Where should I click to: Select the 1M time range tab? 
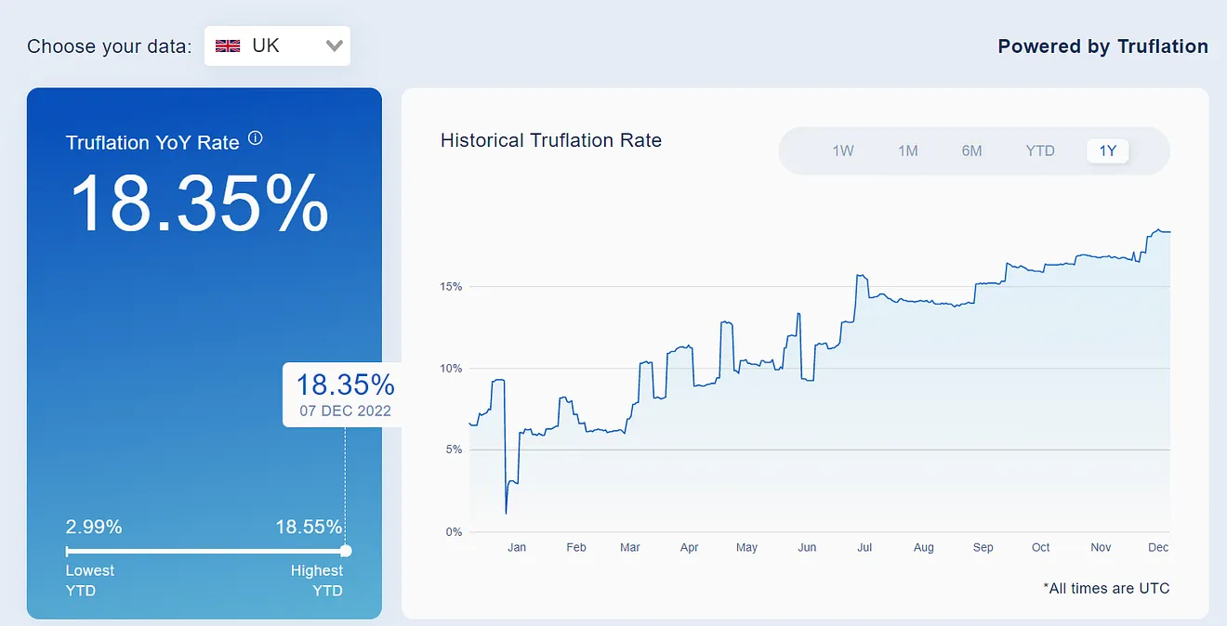click(907, 150)
